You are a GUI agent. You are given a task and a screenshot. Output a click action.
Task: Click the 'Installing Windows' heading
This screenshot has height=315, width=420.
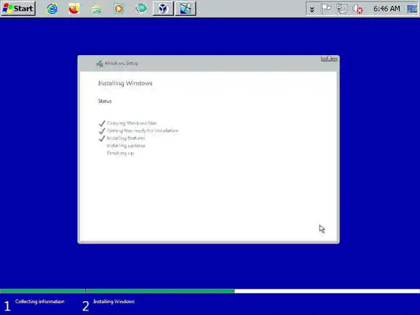click(125, 83)
